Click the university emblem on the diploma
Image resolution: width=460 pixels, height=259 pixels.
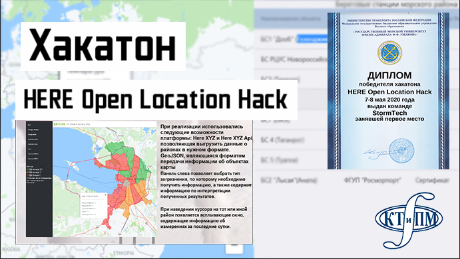pyautogui.click(x=389, y=53)
